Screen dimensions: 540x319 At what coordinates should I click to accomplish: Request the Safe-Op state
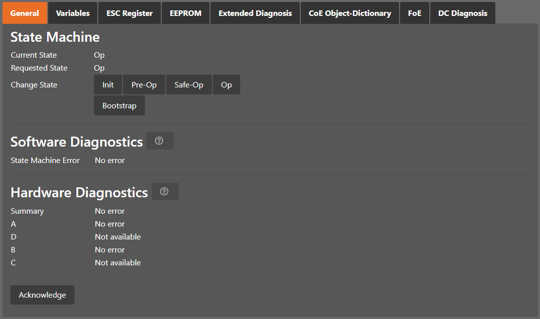pyautogui.click(x=189, y=85)
